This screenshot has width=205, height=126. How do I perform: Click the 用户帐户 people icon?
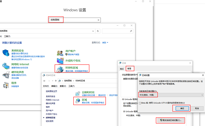(60, 53)
